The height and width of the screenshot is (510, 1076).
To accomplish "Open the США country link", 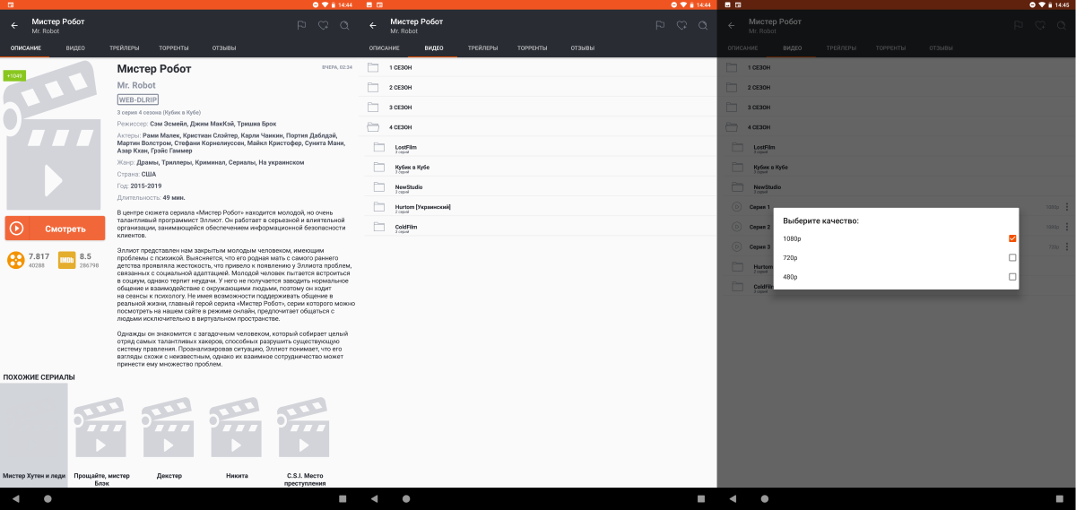I will tap(149, 174).
